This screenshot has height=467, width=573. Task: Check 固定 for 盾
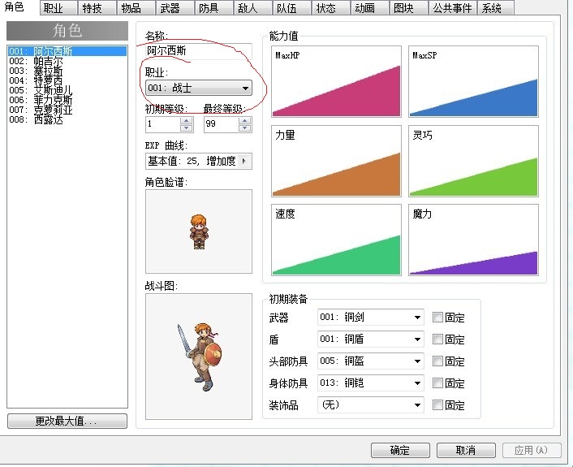437,339
